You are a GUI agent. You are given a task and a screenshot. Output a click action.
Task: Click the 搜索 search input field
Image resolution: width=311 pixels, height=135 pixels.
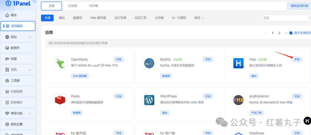[286, 18]
